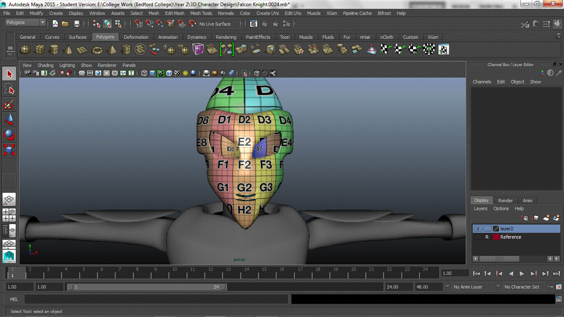This screenshot has height=317, width=564.
Task: Create a new empty display layer
Action: 546,218
